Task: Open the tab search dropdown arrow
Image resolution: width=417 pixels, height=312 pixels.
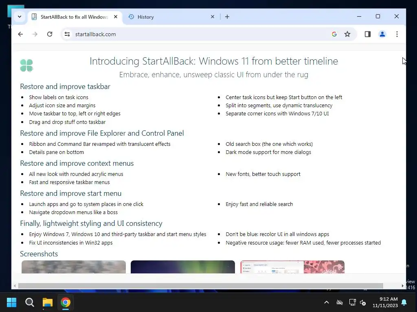Action: 20,17
